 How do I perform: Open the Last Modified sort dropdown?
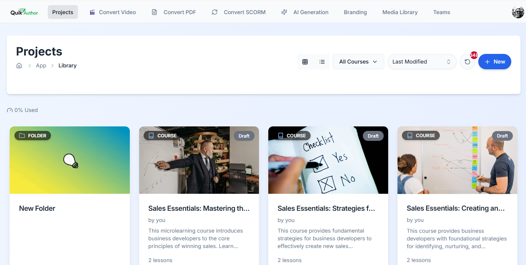(422, 62)
